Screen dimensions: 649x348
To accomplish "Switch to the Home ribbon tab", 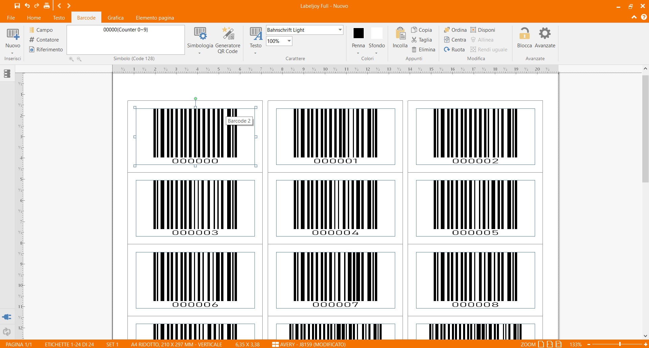I will 34,18.
